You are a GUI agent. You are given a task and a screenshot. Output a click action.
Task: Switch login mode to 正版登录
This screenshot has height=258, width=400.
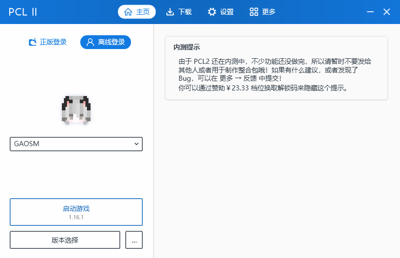48,42
